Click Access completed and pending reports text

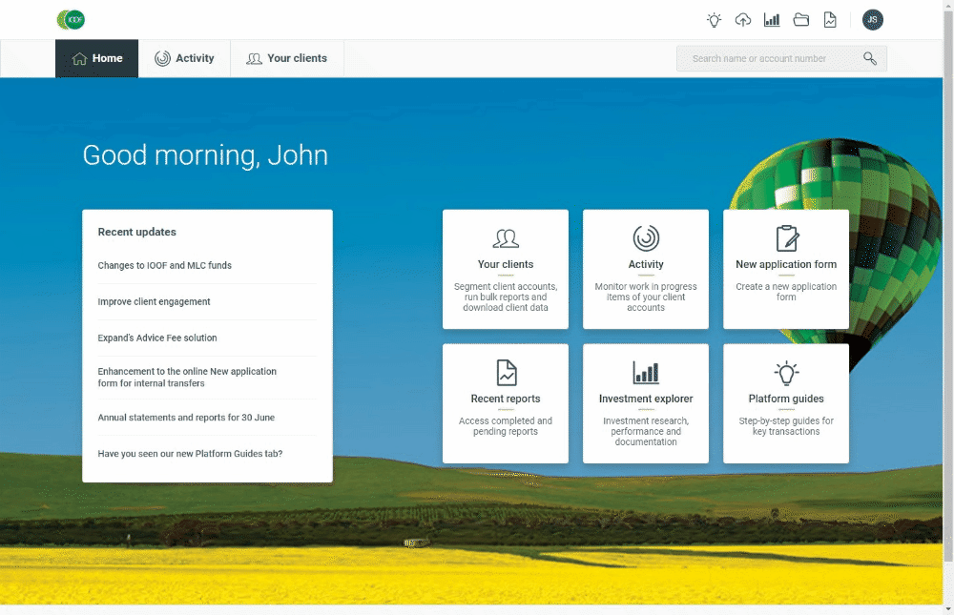click(506, 426)
